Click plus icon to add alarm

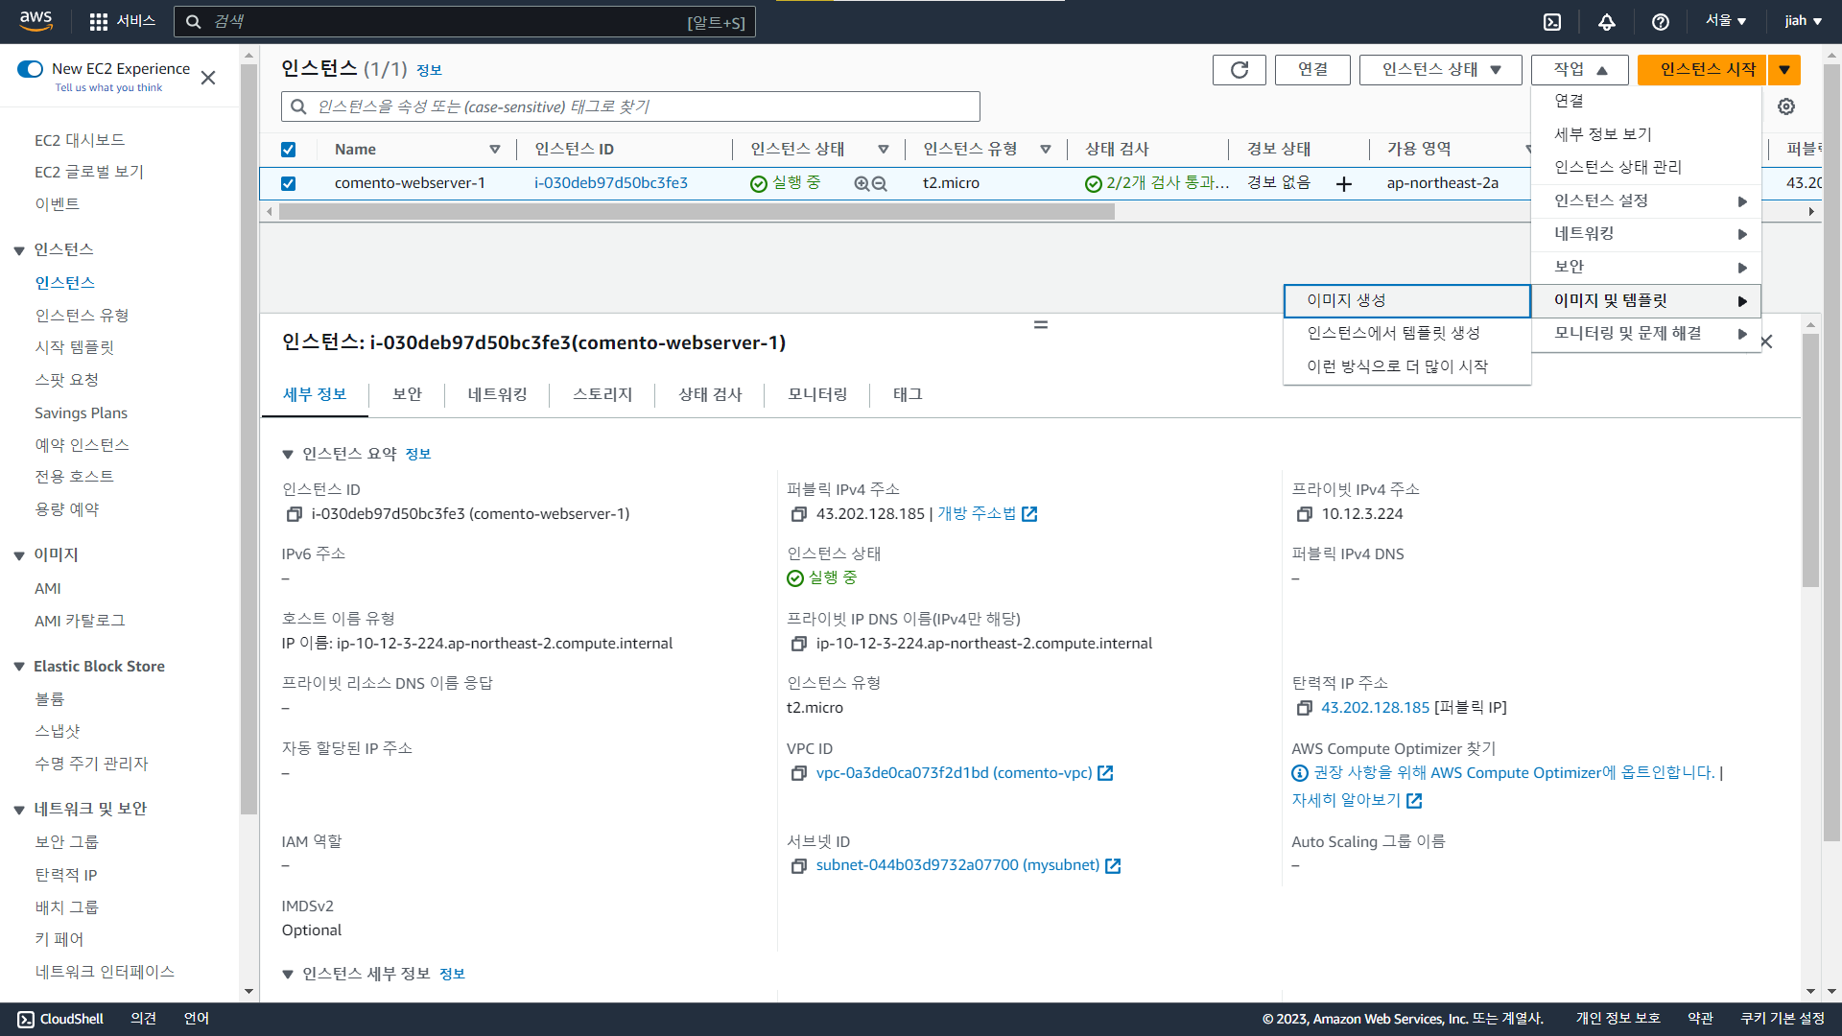tap(1344, 183)
